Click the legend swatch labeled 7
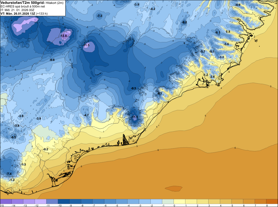278x207 pixels. pos(261,202)
